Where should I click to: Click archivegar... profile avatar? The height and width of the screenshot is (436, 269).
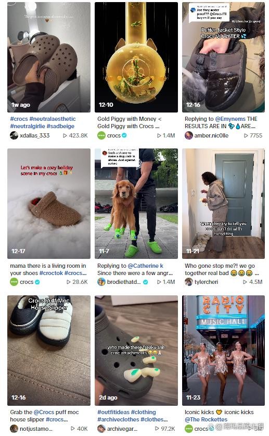click(x=101, y=429)
